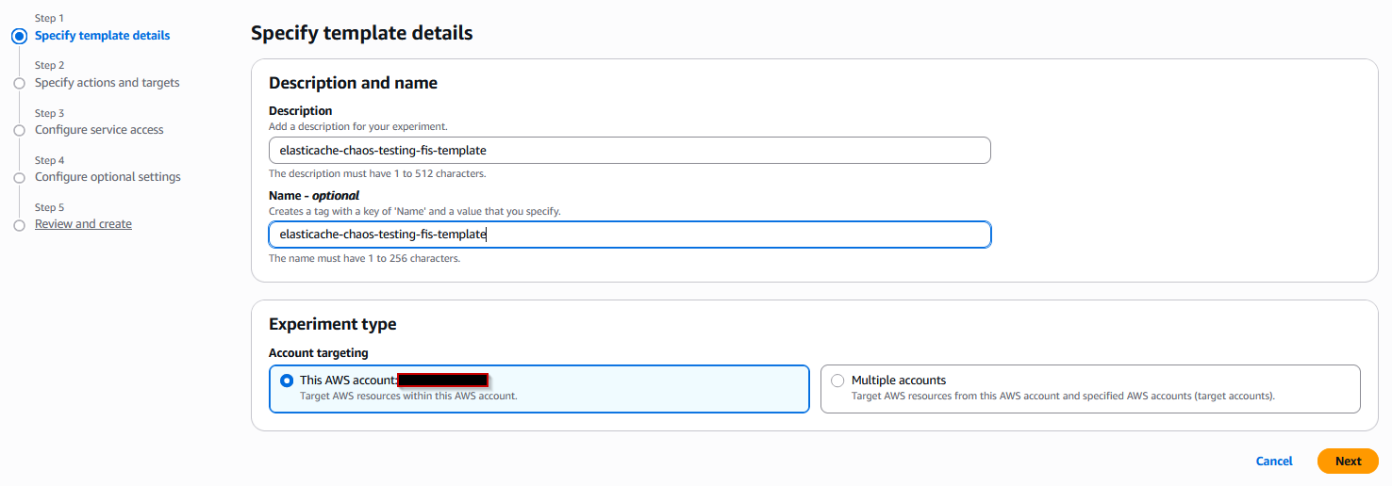Click the redacted AWS account ID
Image resolution: width=1392 pixels, height=486 pixels.
pyautogui.click(x=442, y=381)
